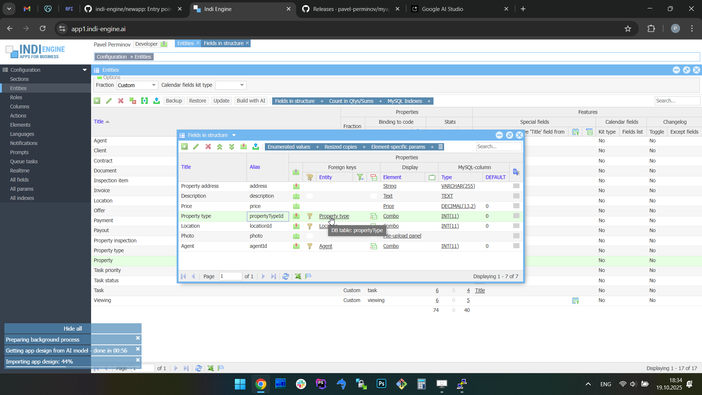Click the Excel export icon in Fields in structure pager

click(x=298, y=276)
